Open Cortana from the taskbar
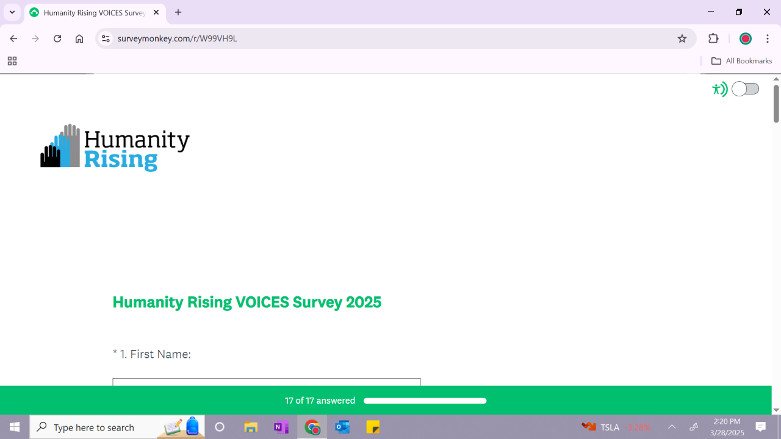This screenshot has width=781, height=439. (220, 427)
